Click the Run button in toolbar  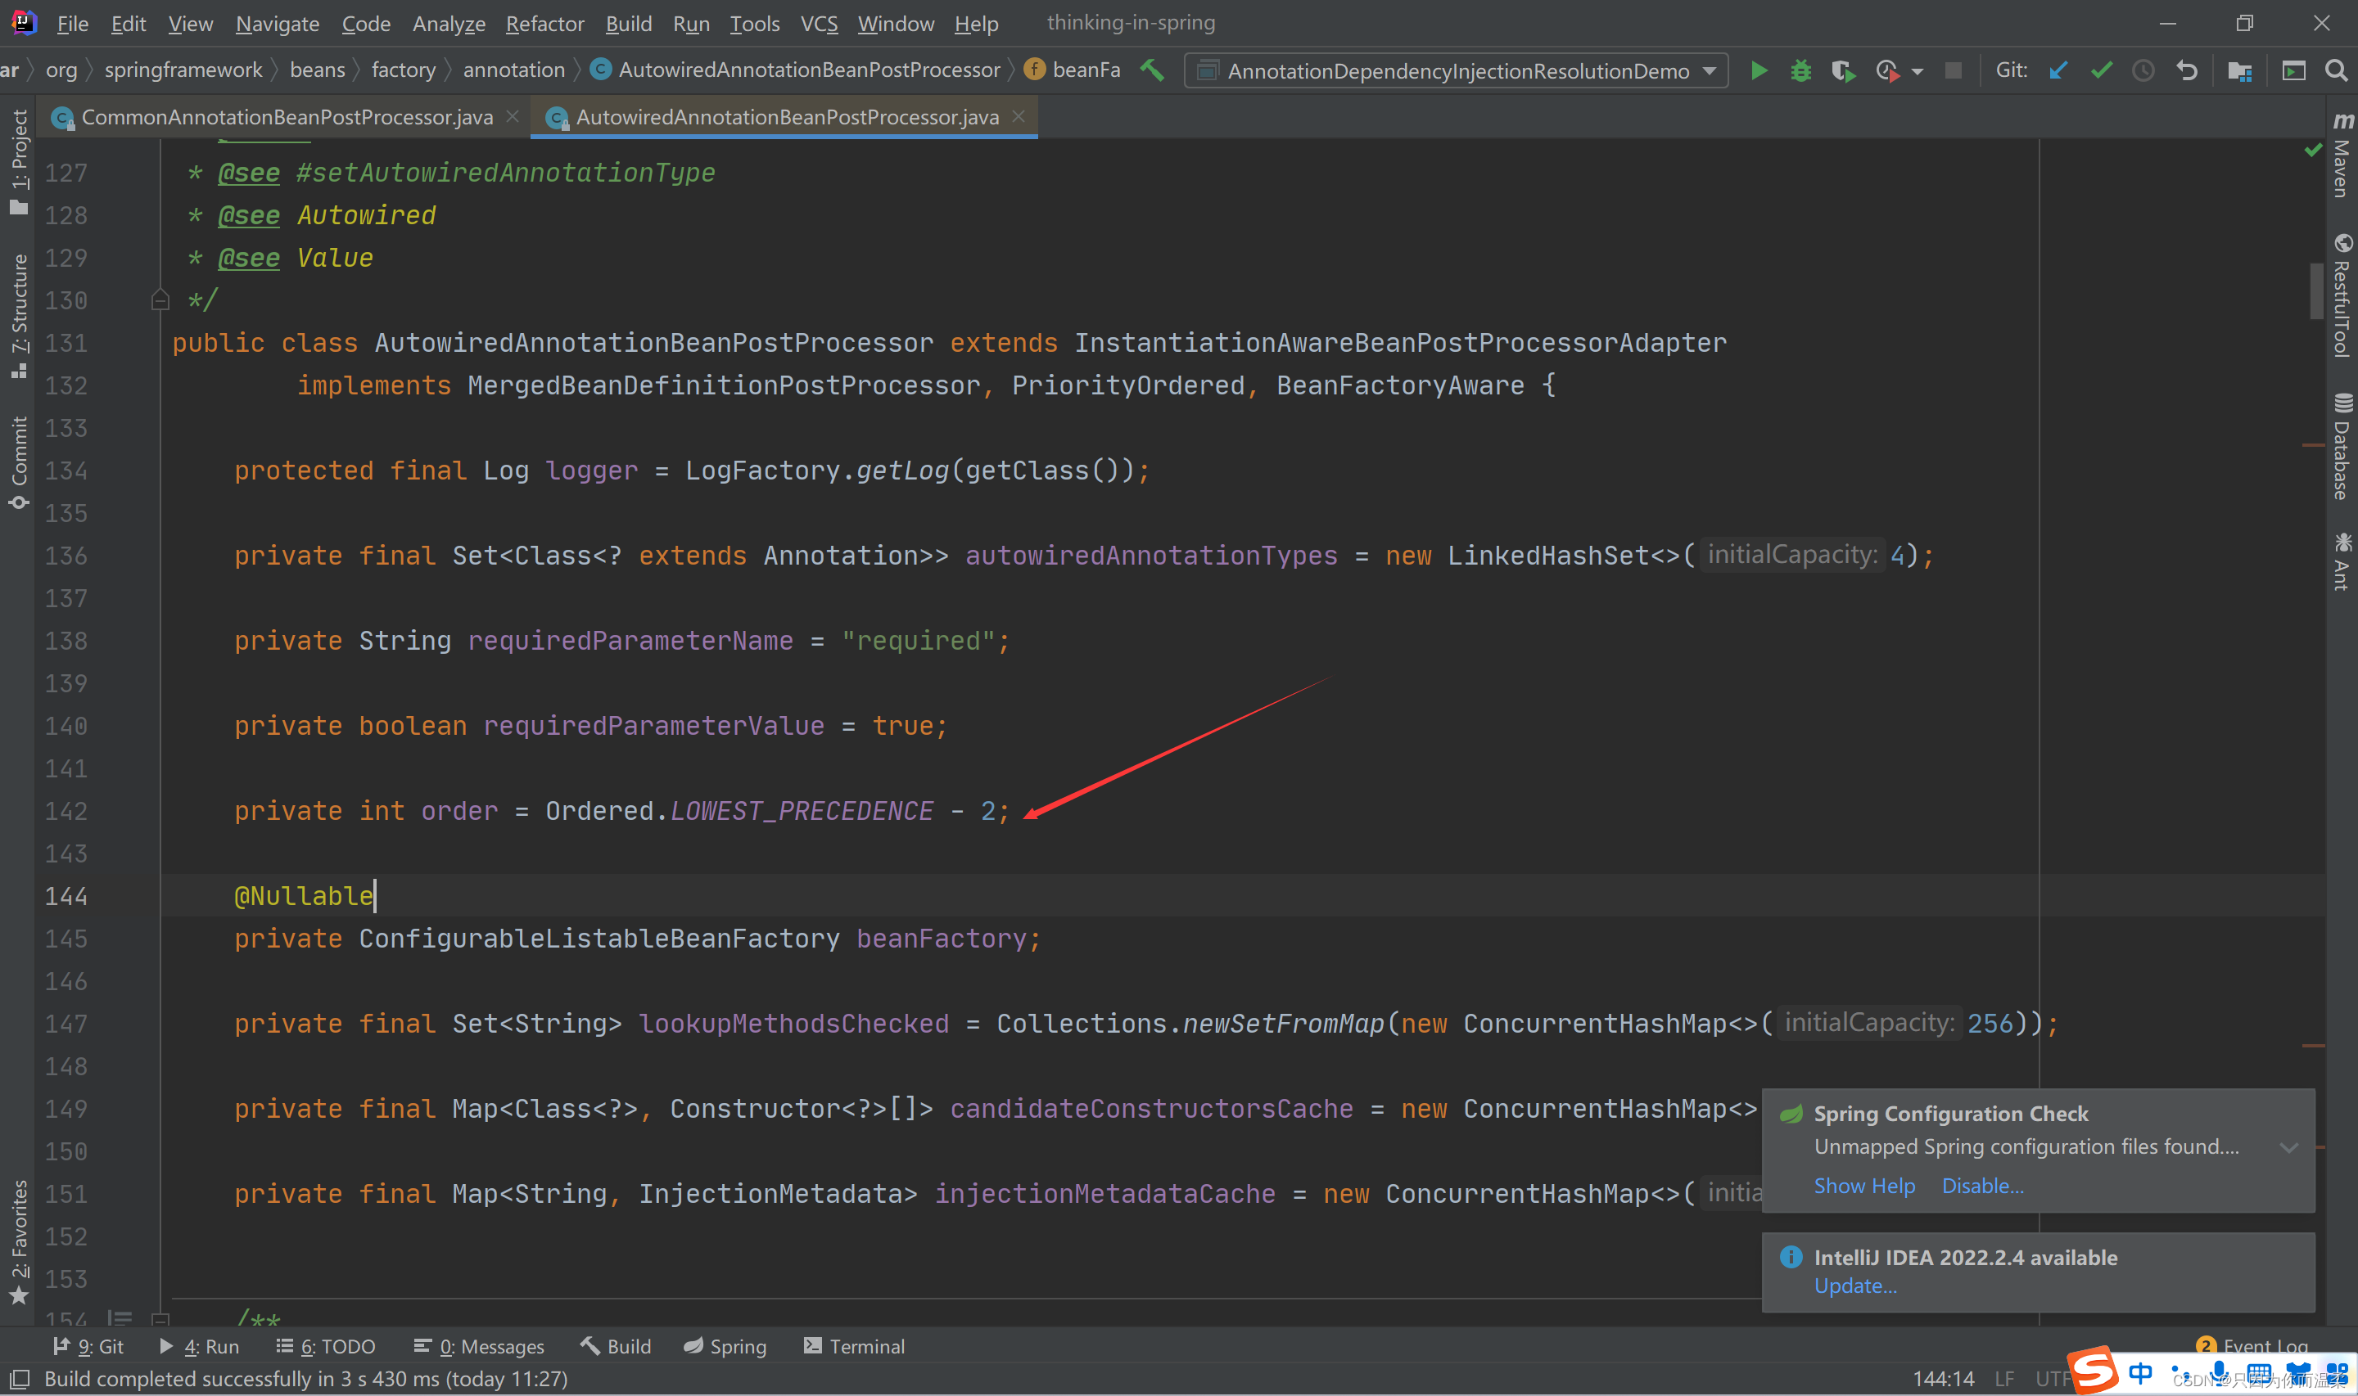click(1758, 70)
